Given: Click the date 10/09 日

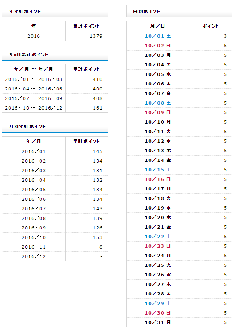Looking at the screenshot, I should click(x=158, y=112).
